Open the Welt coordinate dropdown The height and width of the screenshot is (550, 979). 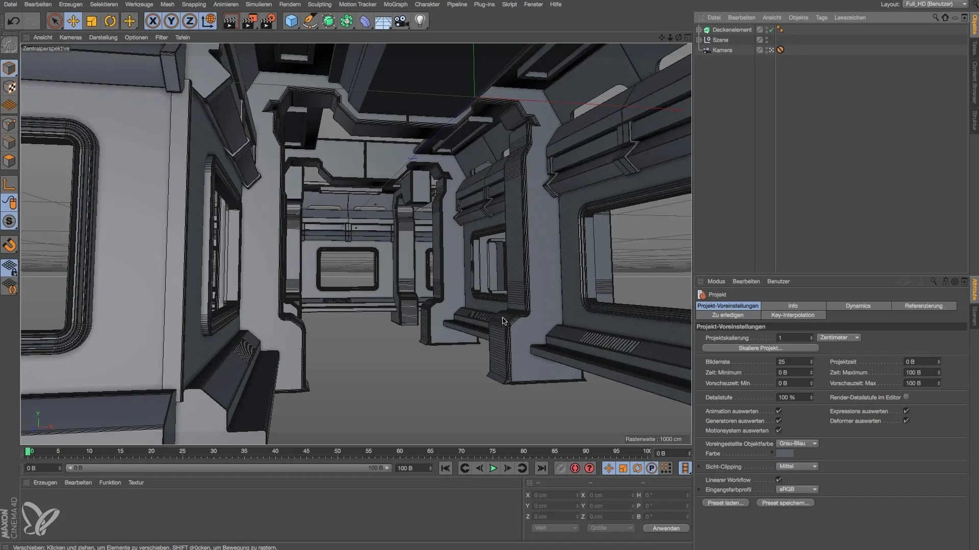555,528
